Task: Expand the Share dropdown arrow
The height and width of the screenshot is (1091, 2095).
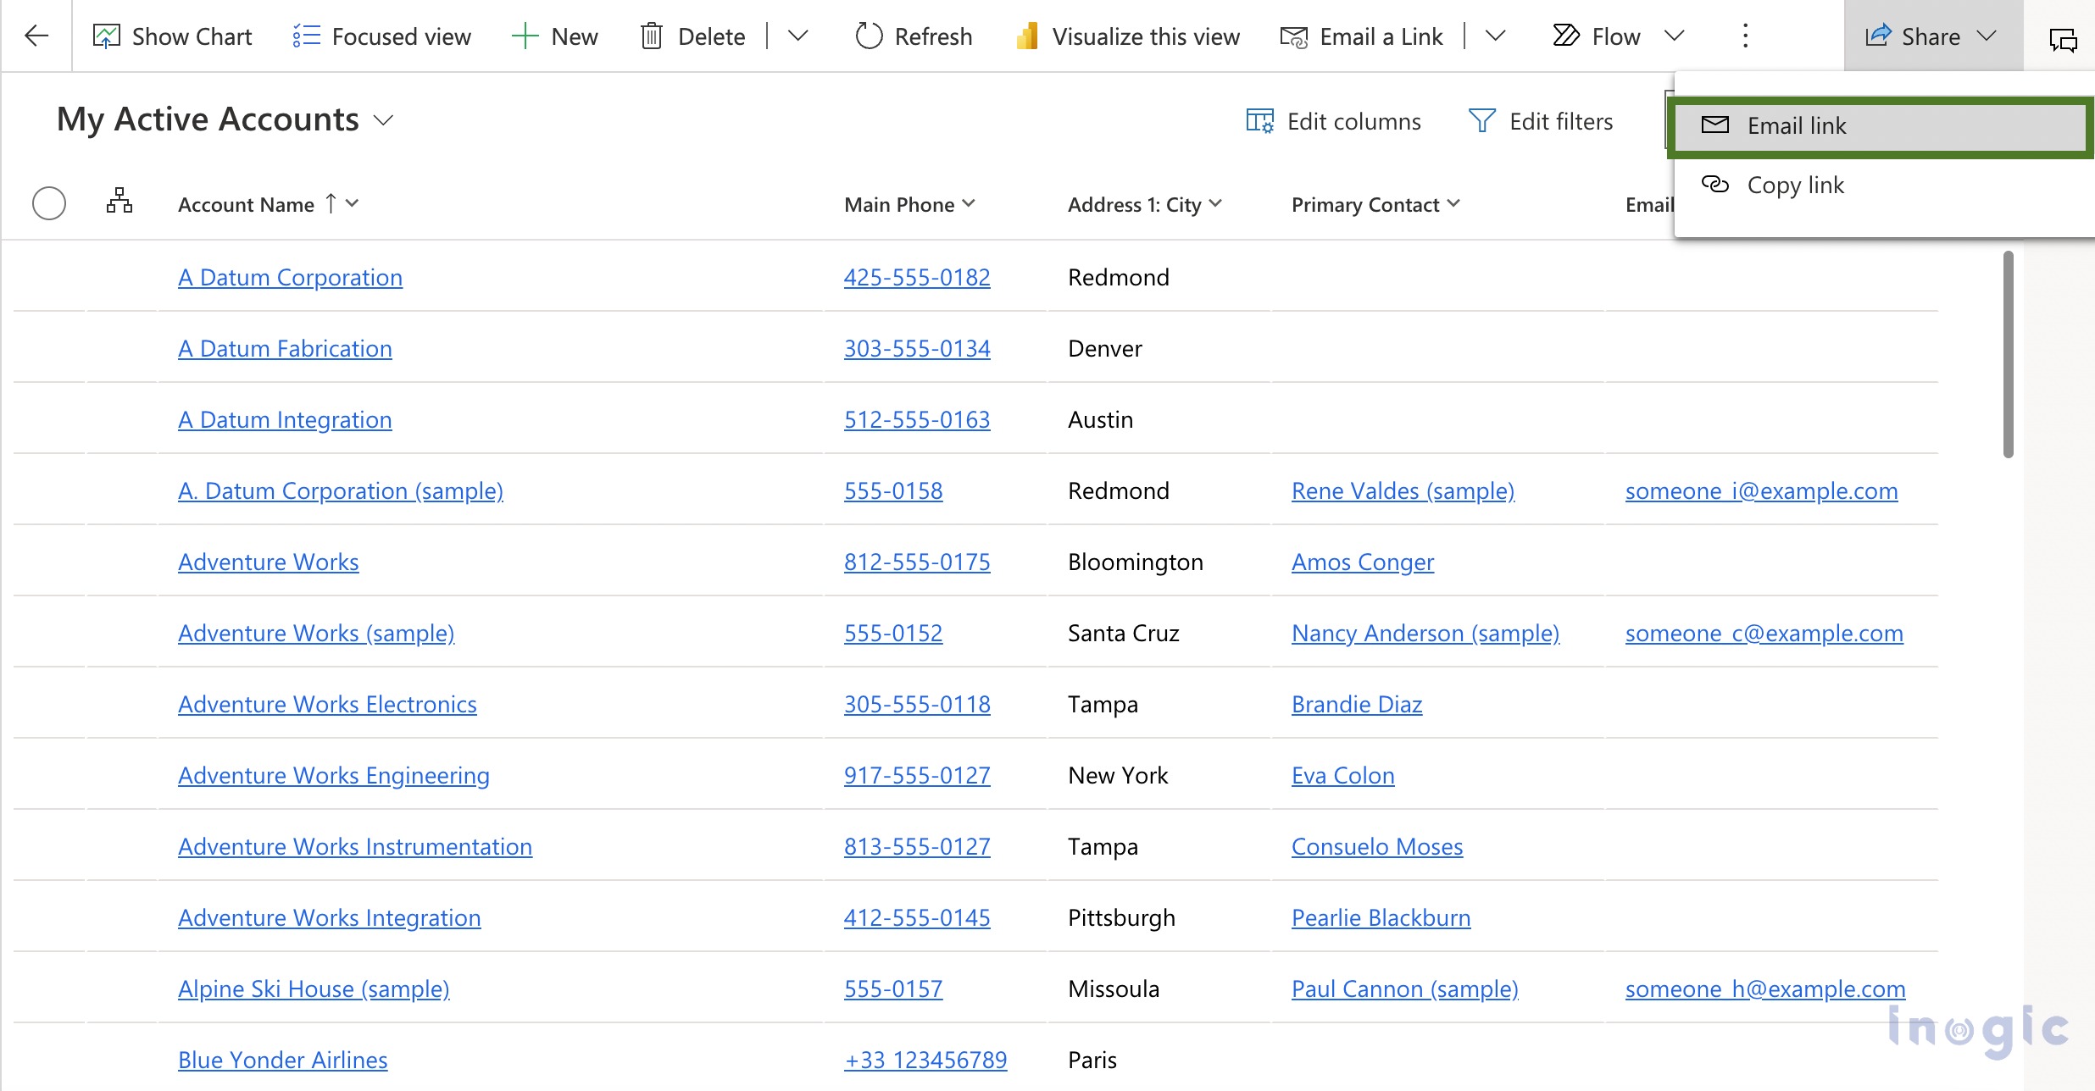Action: 1990,37
